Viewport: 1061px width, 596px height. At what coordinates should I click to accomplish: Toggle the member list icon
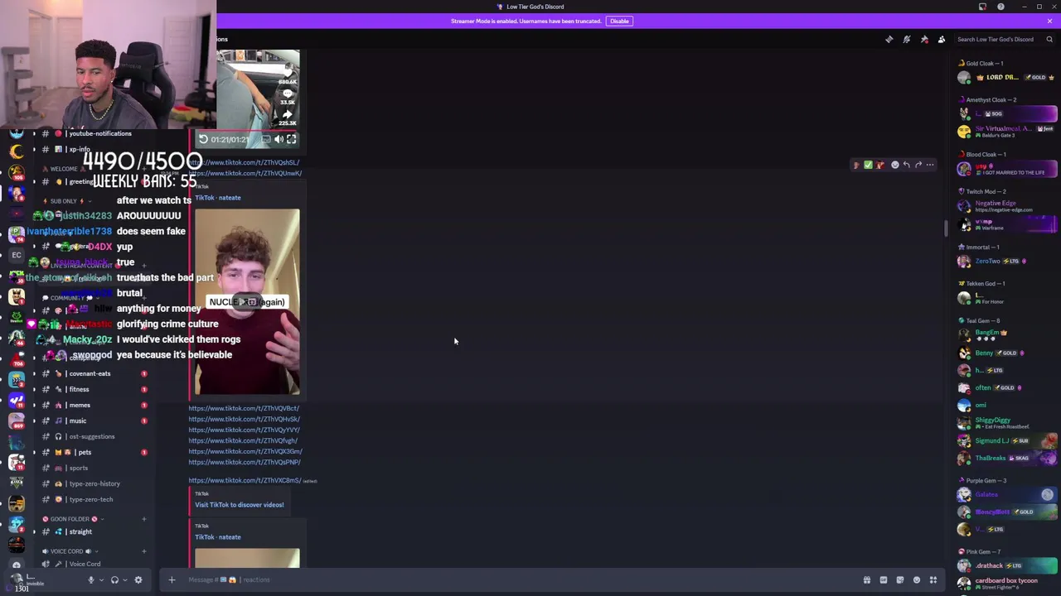(942, 39)
